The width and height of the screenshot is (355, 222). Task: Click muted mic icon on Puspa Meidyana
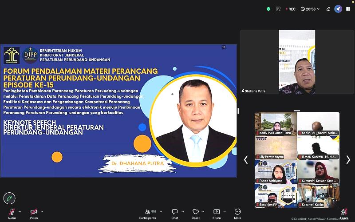pyautogui.click(x=257, y=181)
